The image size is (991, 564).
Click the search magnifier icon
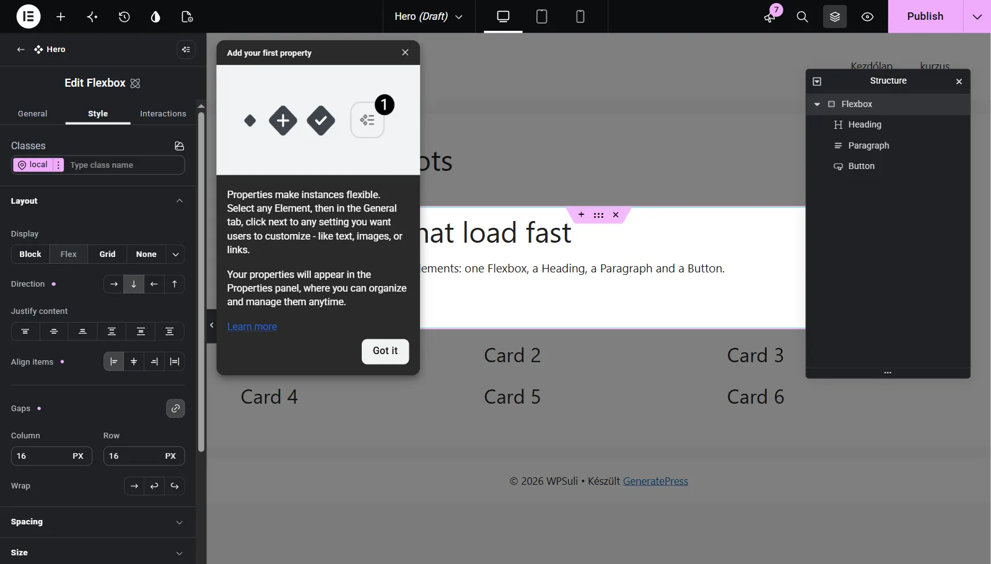pos(802,17)
